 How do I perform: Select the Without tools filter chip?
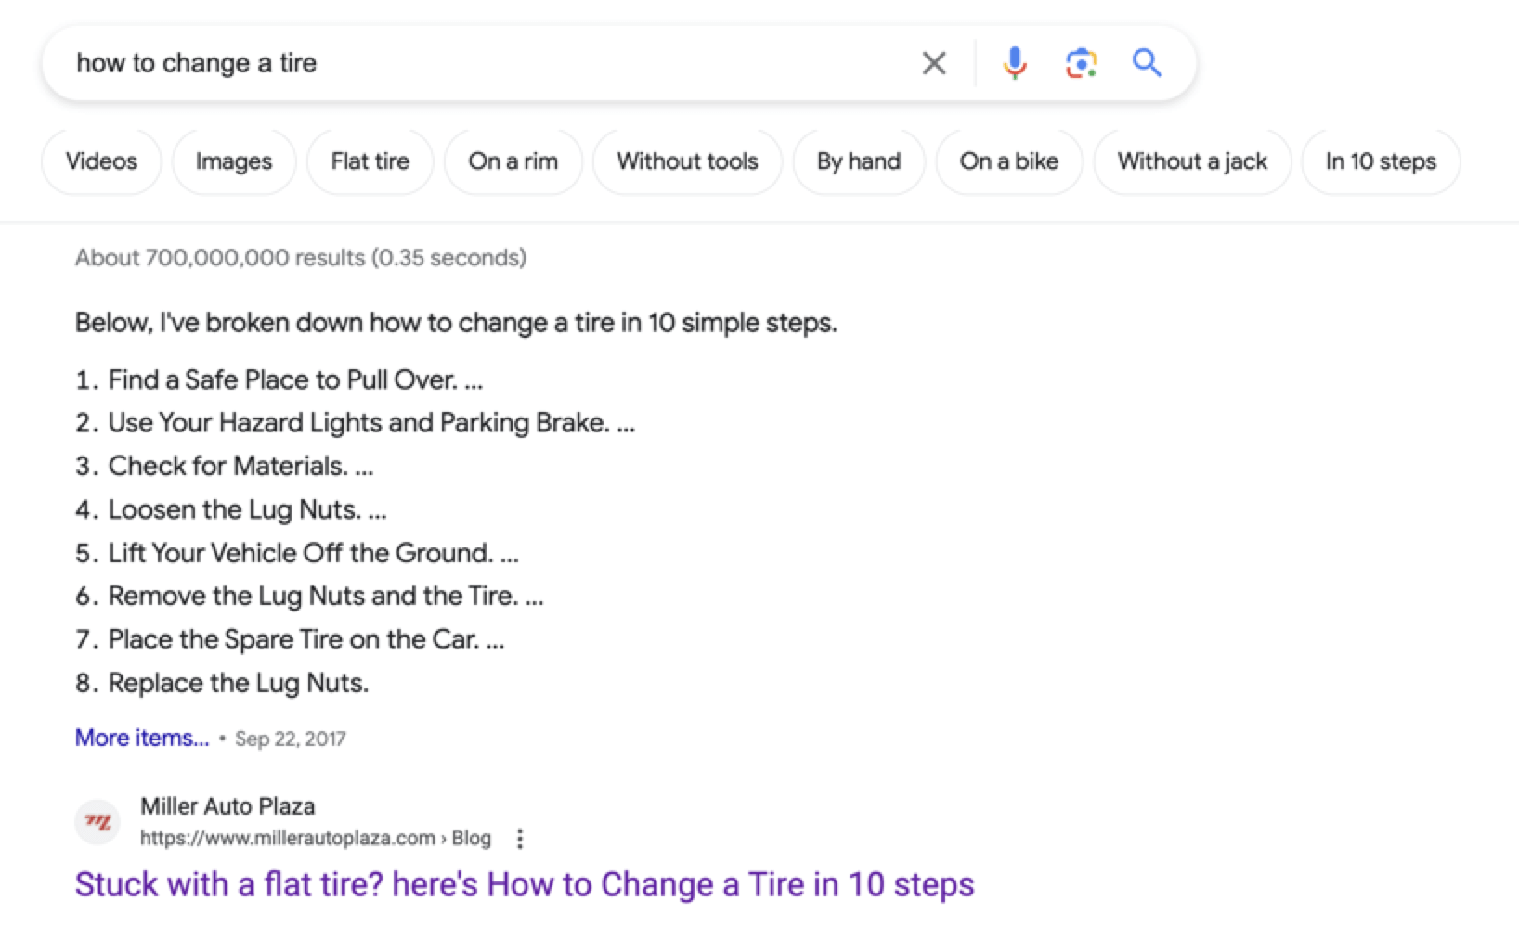687,161
